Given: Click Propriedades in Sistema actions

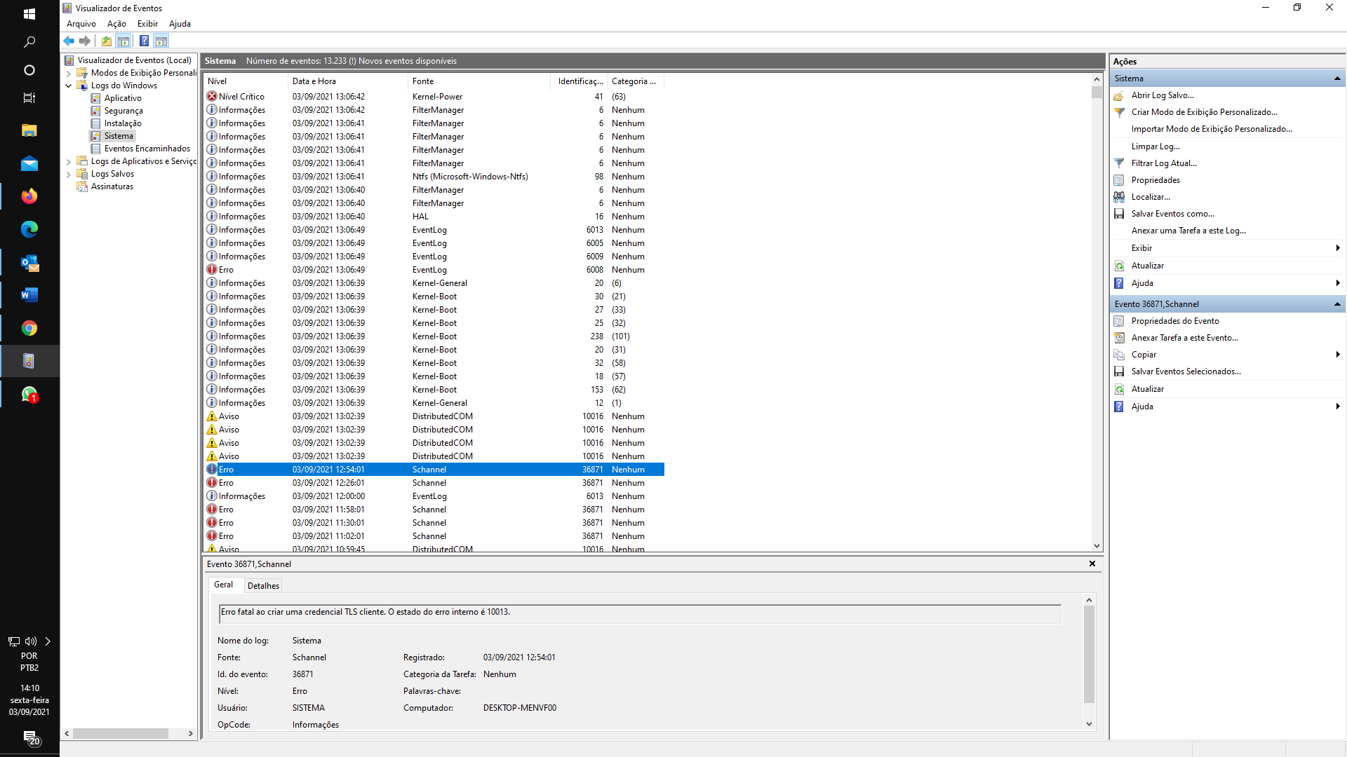Looking at the screenshot, I should tap(1155, 180).
